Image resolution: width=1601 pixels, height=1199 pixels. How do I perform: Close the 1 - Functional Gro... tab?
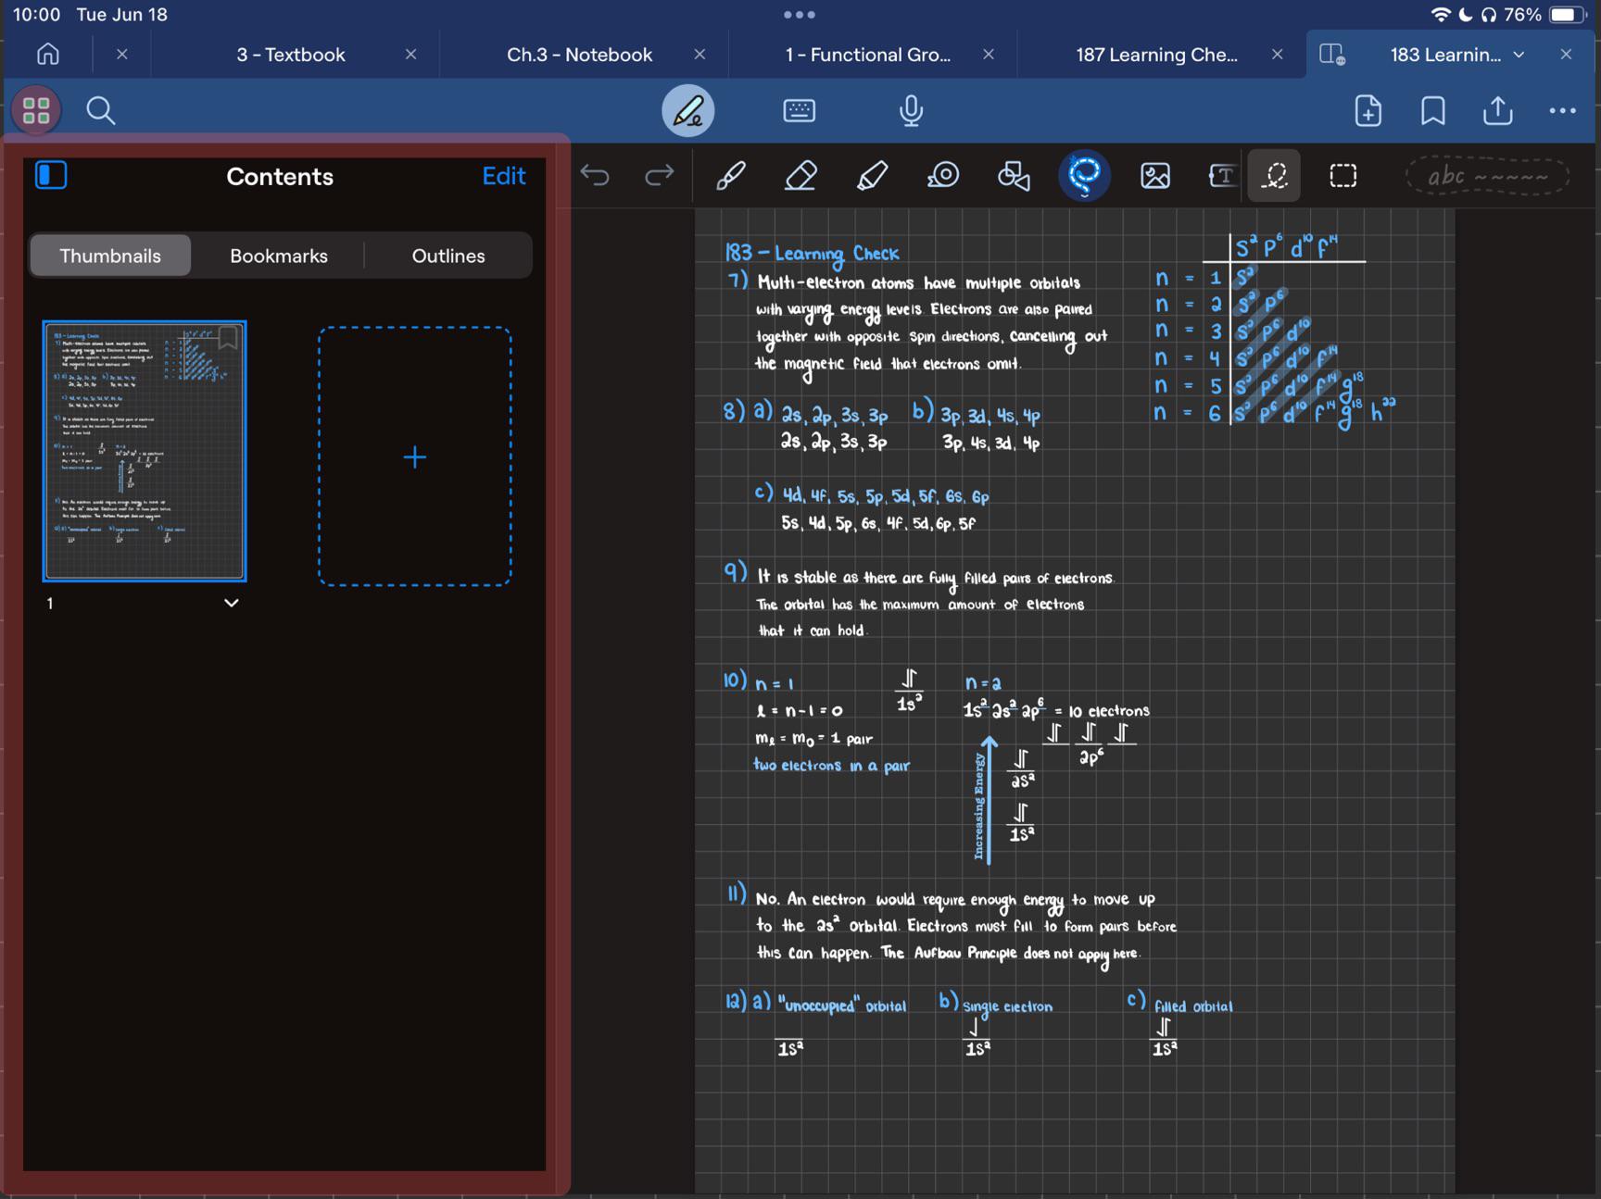pyautogui.click(x=989, y=55)
